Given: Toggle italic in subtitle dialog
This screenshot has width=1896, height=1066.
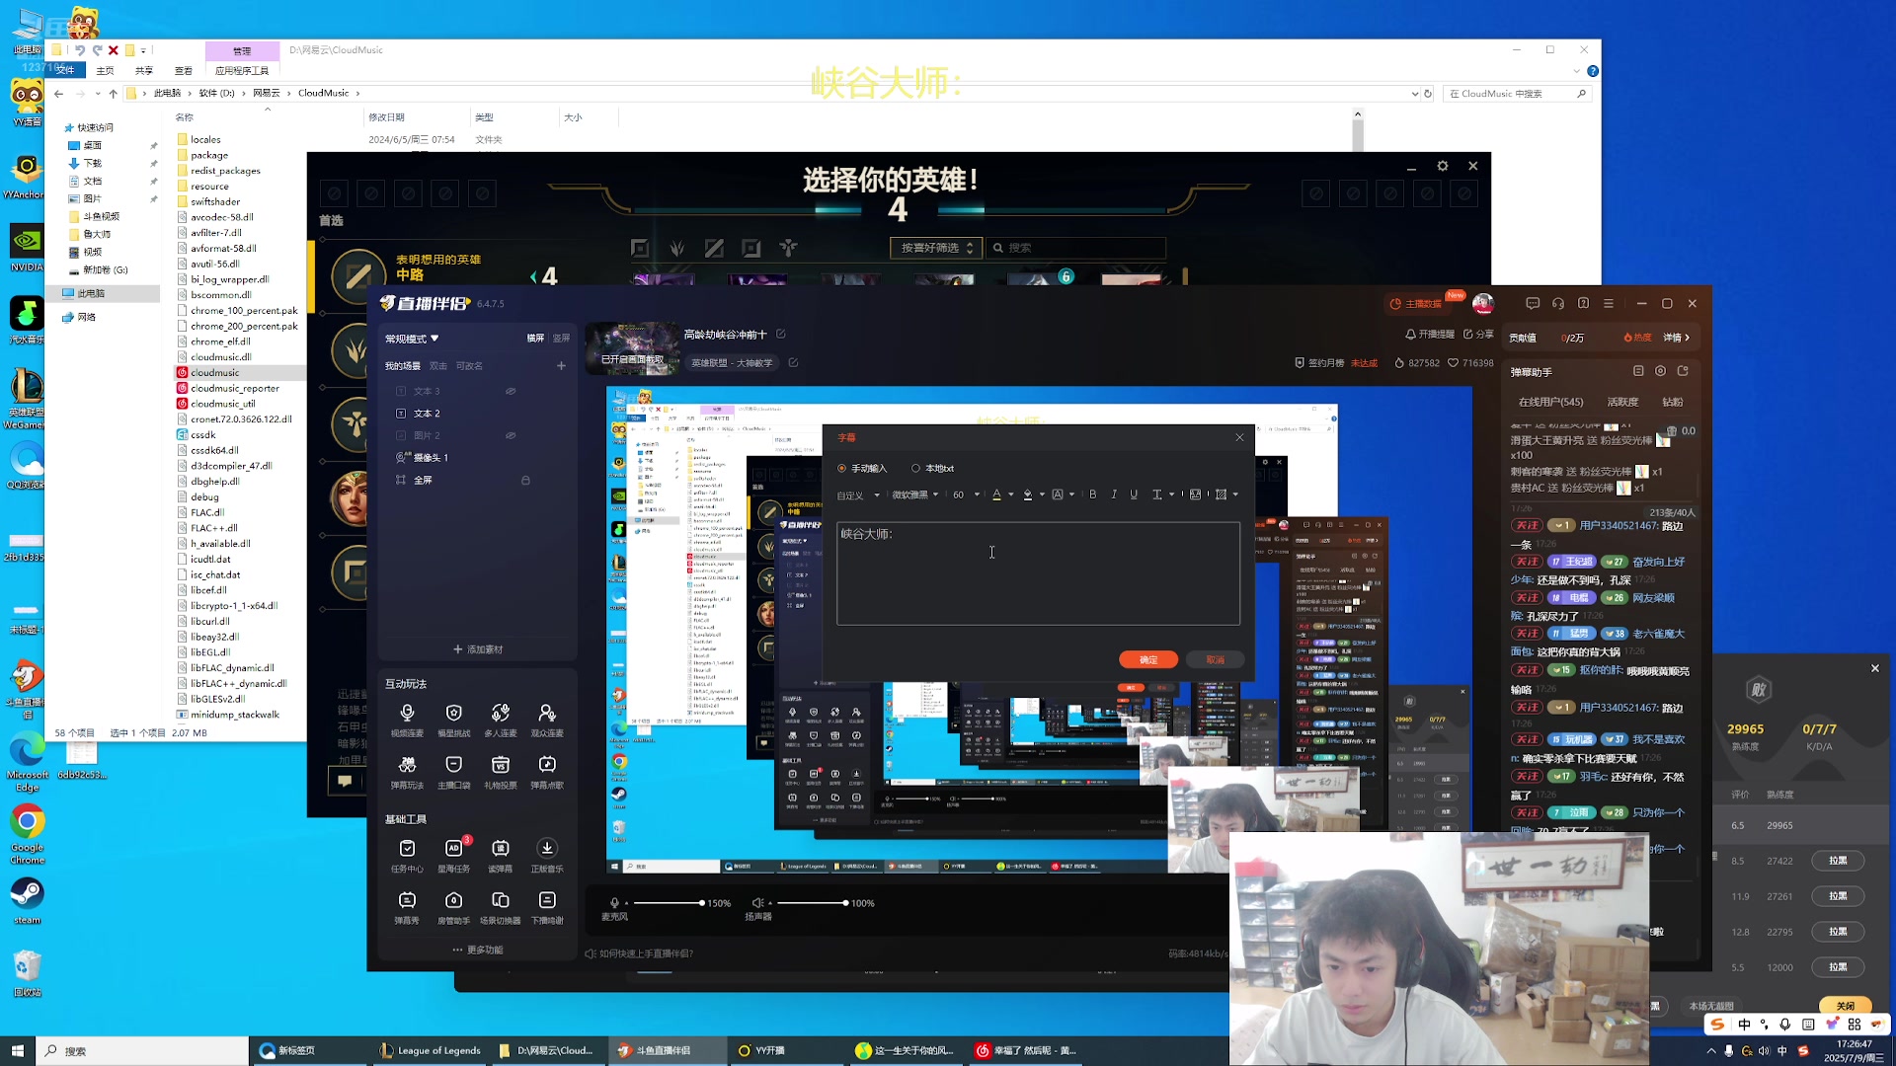Looking at the screenshot, I should pyautogui.click(x=1114, y=495).
